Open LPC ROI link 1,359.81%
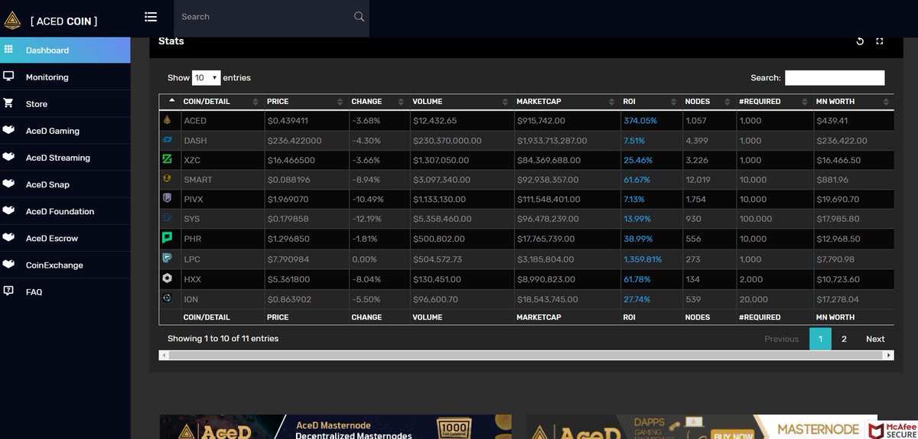Screen dimensions: 918x439 pos(643,259)
